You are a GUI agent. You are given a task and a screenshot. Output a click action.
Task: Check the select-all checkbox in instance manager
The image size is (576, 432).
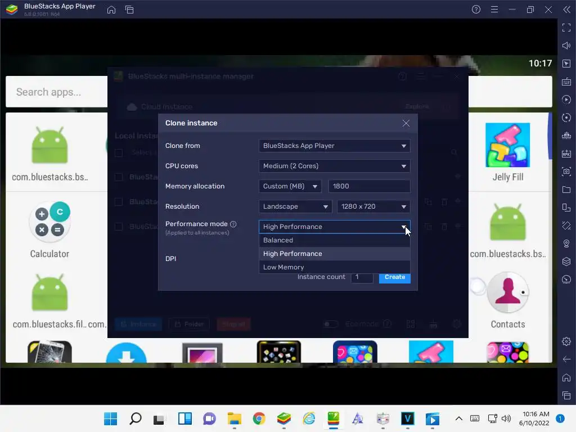119,153
